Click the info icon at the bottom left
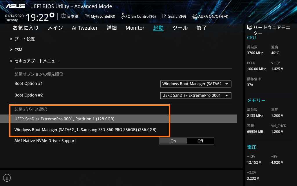Image resolution: width=297 pixels, height=186 pixels. point(7,178)
